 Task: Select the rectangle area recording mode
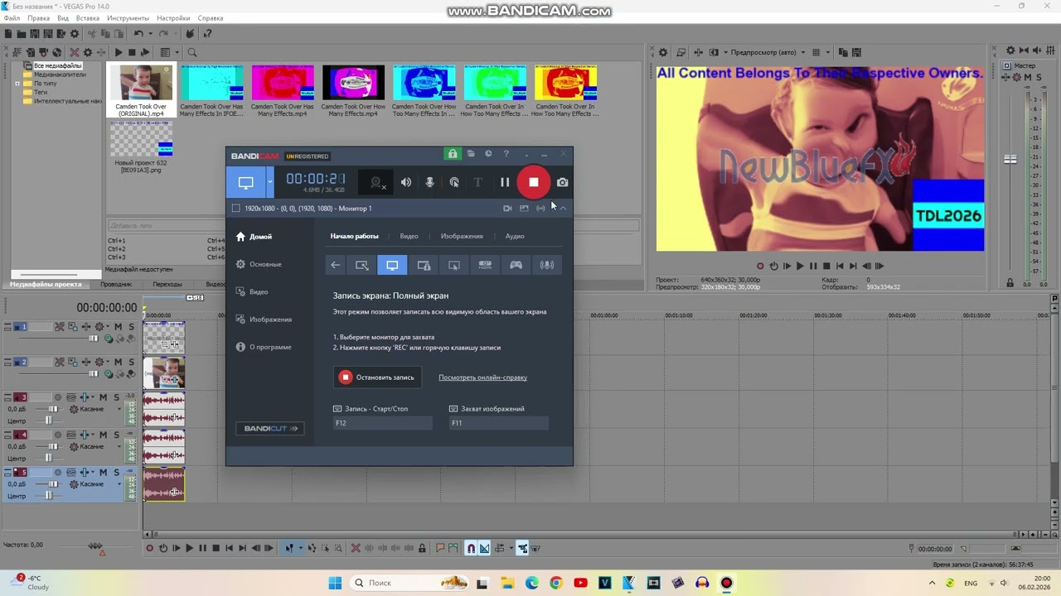click(361, 265)
